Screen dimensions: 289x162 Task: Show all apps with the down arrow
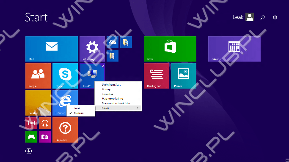pos(29,151)
